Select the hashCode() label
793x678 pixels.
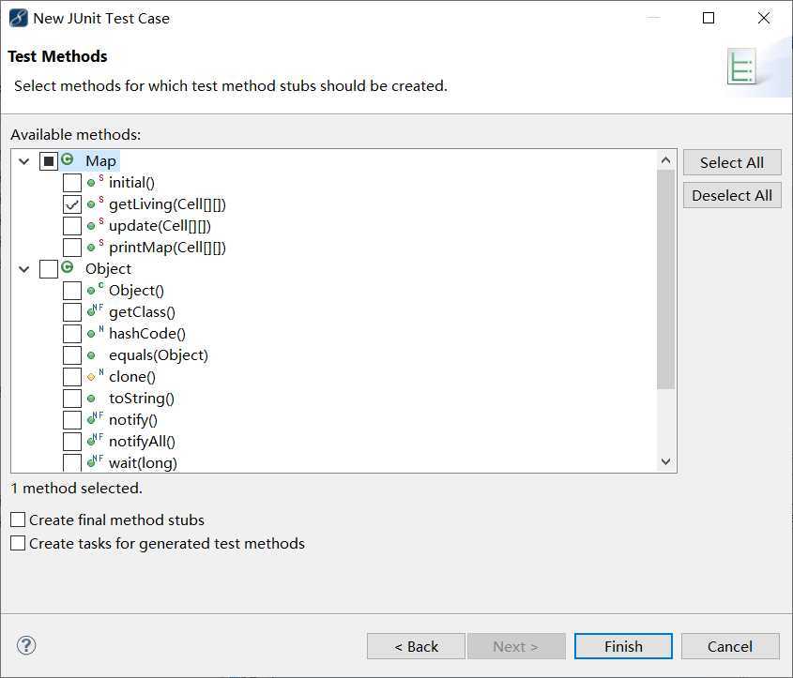(x=147, y=334)
